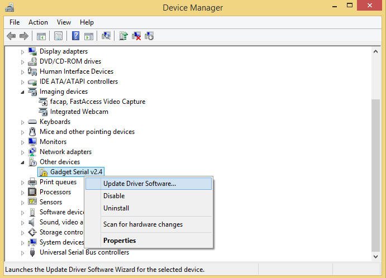Image resolution: width=386 pixels, height=278 pixels.
Task: Open the Action menu
Action: click(x=38, y=22)
